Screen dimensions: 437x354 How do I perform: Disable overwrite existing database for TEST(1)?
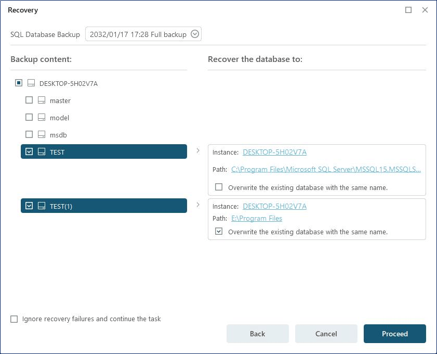(219, 231)
